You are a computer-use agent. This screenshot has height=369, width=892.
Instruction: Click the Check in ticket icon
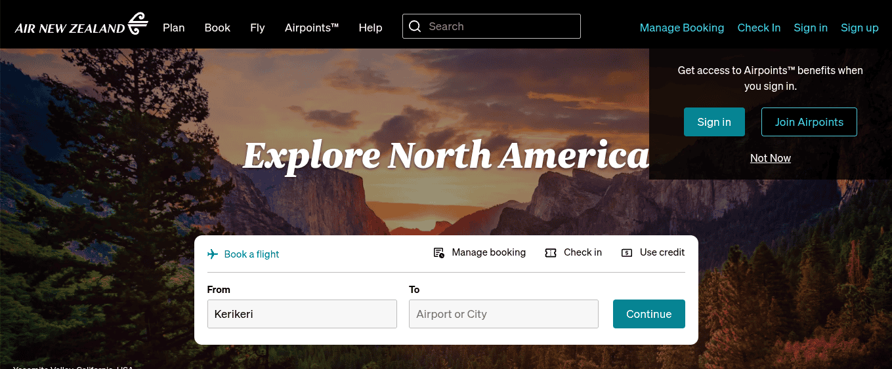coord(551,253)
